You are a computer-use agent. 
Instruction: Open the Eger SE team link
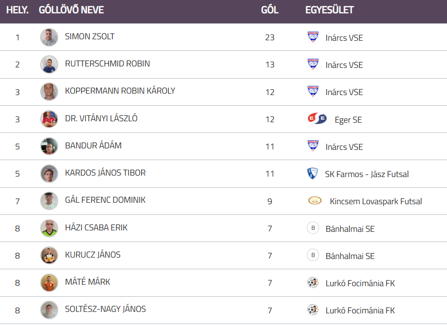click(x=348, y=120)
